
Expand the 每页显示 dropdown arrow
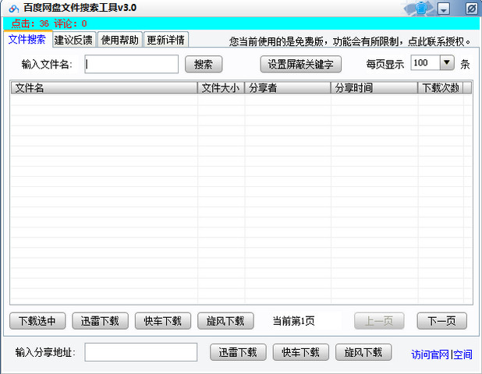click(x=447, y=62)
